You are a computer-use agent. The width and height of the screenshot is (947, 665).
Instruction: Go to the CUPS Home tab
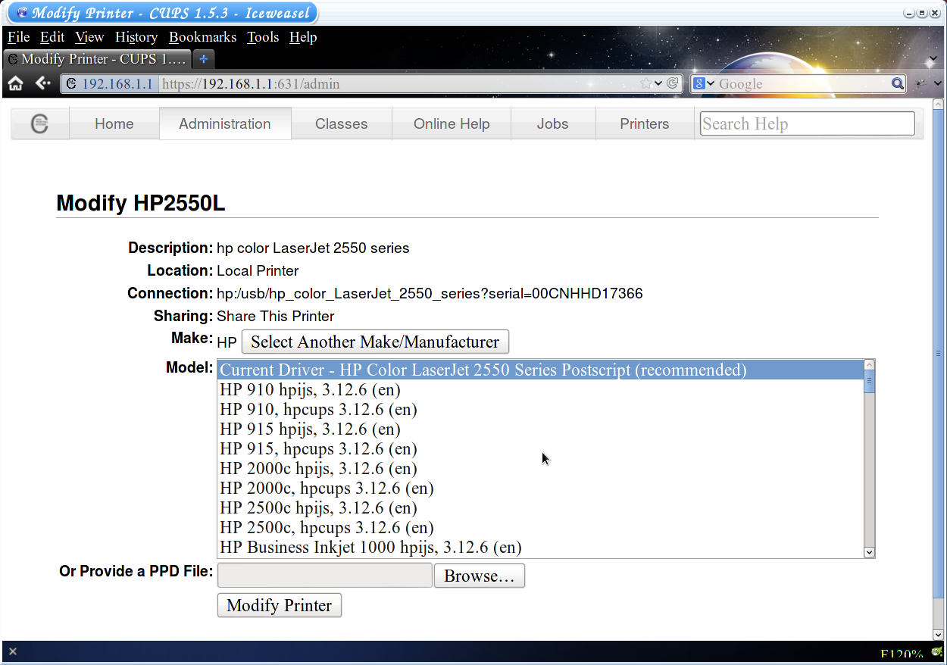[x=114, y=123]
